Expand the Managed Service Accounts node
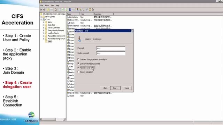This screenshot has width=223, height=125. 44,36
